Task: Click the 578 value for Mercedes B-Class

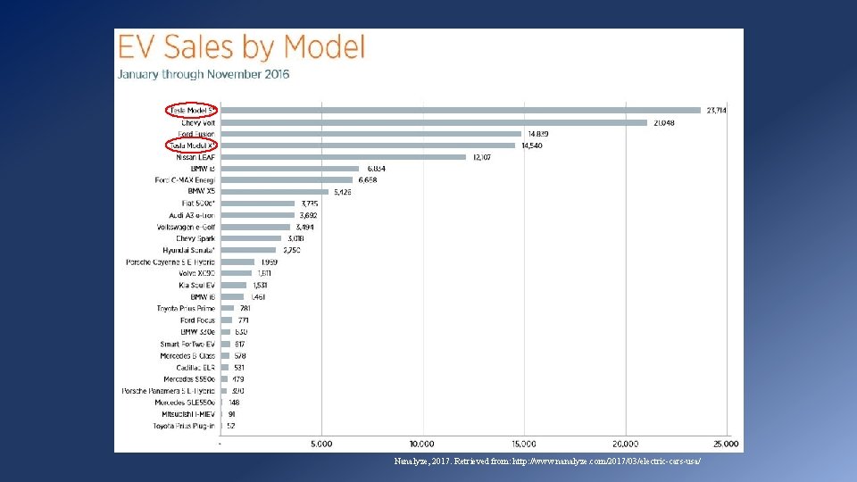Action: coord(240,356)
